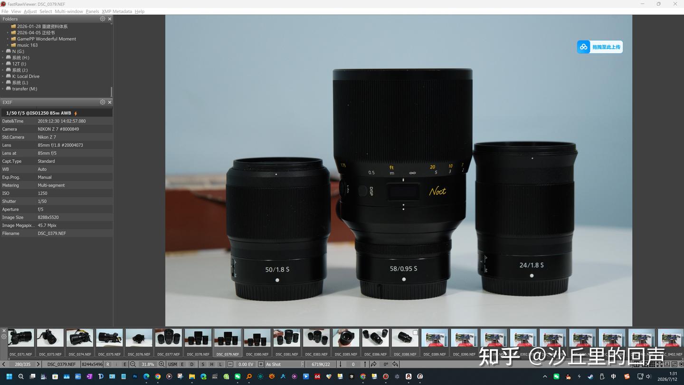684x385 pixels.
Task: Open the Select menu
Action: coord(46,11)
